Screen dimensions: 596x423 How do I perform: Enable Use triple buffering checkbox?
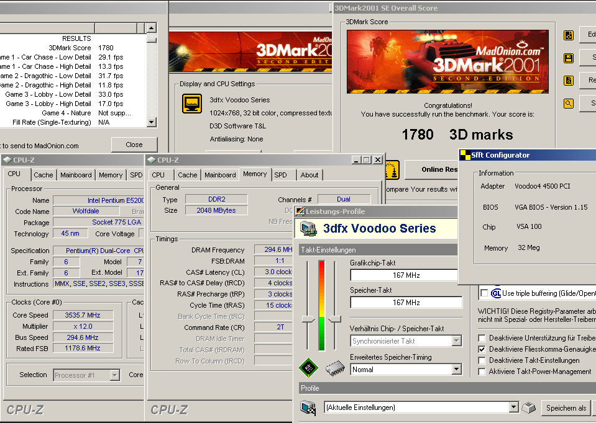point(484,293)
